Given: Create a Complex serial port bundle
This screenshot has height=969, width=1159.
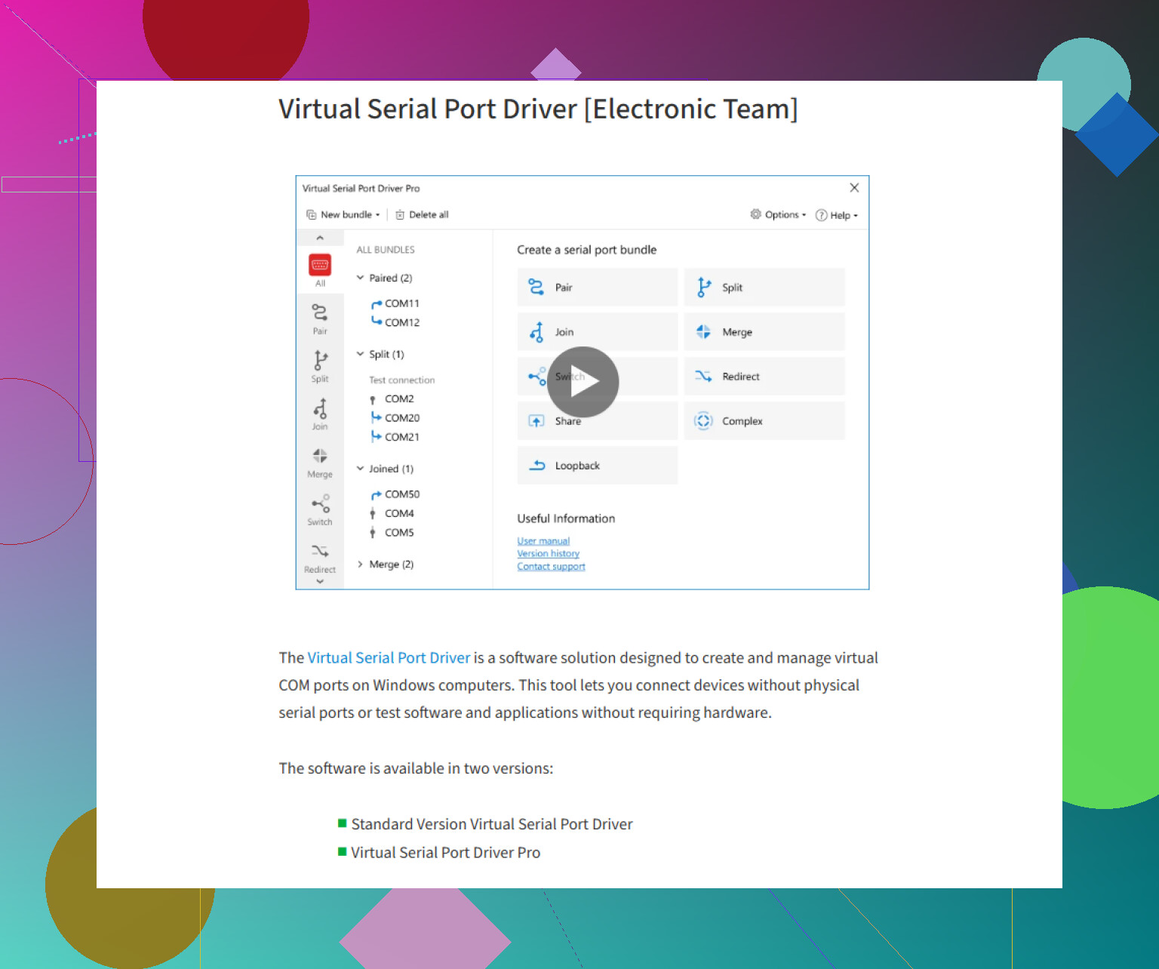Looking at the screenshot, I should pos(764,420).
